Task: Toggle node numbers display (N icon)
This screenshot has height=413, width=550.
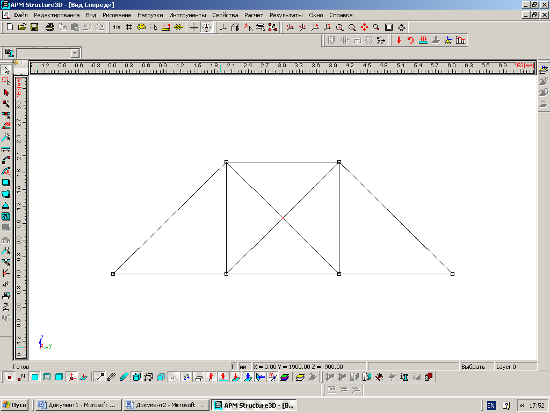Action: 21,377
